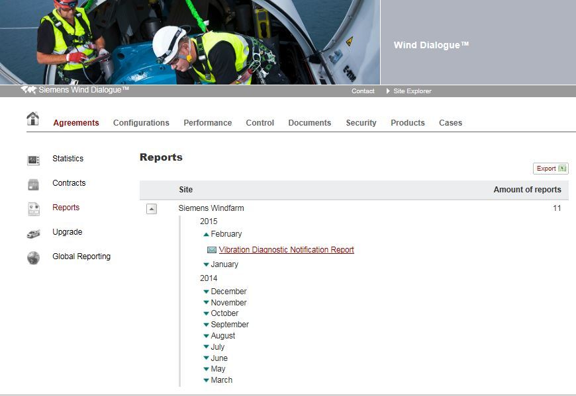Expand the August month

(206, 335)
